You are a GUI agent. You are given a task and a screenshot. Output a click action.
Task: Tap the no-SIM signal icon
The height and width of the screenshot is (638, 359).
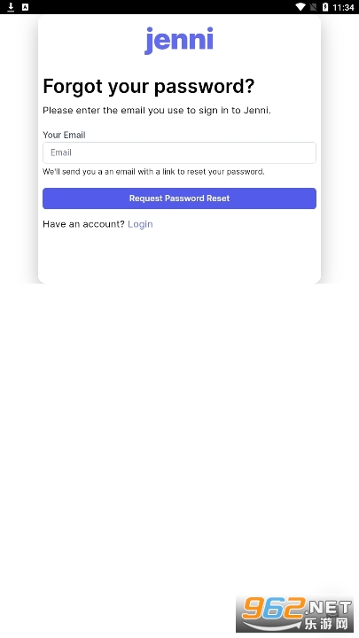coord(314,7)
